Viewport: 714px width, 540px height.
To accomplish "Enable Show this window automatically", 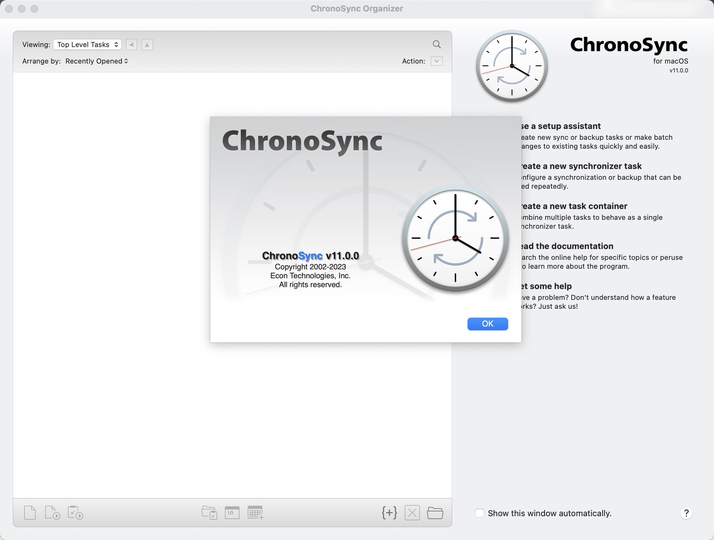I will pyautogui.click(x=479, y=513).
